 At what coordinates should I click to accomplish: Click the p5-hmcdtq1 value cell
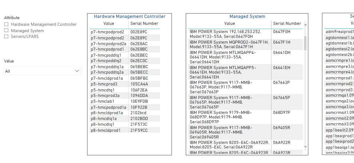(x=103, y=90)
